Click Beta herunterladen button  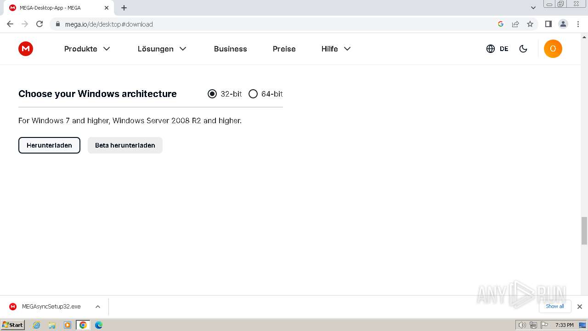pyautogui.click(x=125, y=145)
